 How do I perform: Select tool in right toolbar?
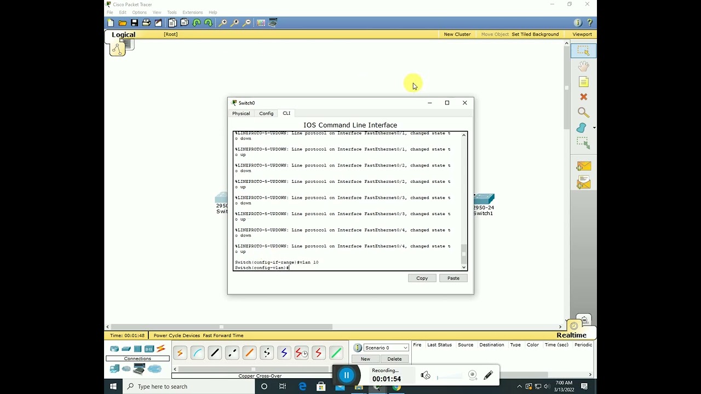[x=583, y=50]
